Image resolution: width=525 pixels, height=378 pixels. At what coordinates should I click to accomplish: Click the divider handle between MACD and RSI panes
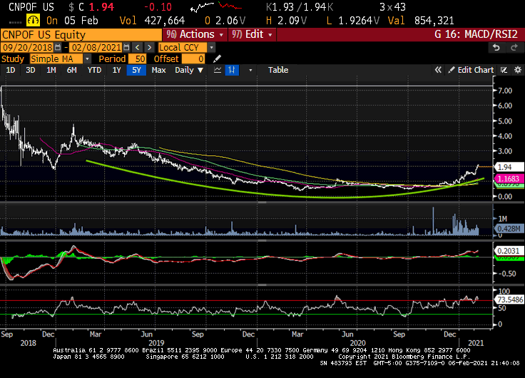262,285
